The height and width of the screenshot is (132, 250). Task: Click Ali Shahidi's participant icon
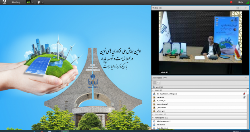tap(154, 125)
